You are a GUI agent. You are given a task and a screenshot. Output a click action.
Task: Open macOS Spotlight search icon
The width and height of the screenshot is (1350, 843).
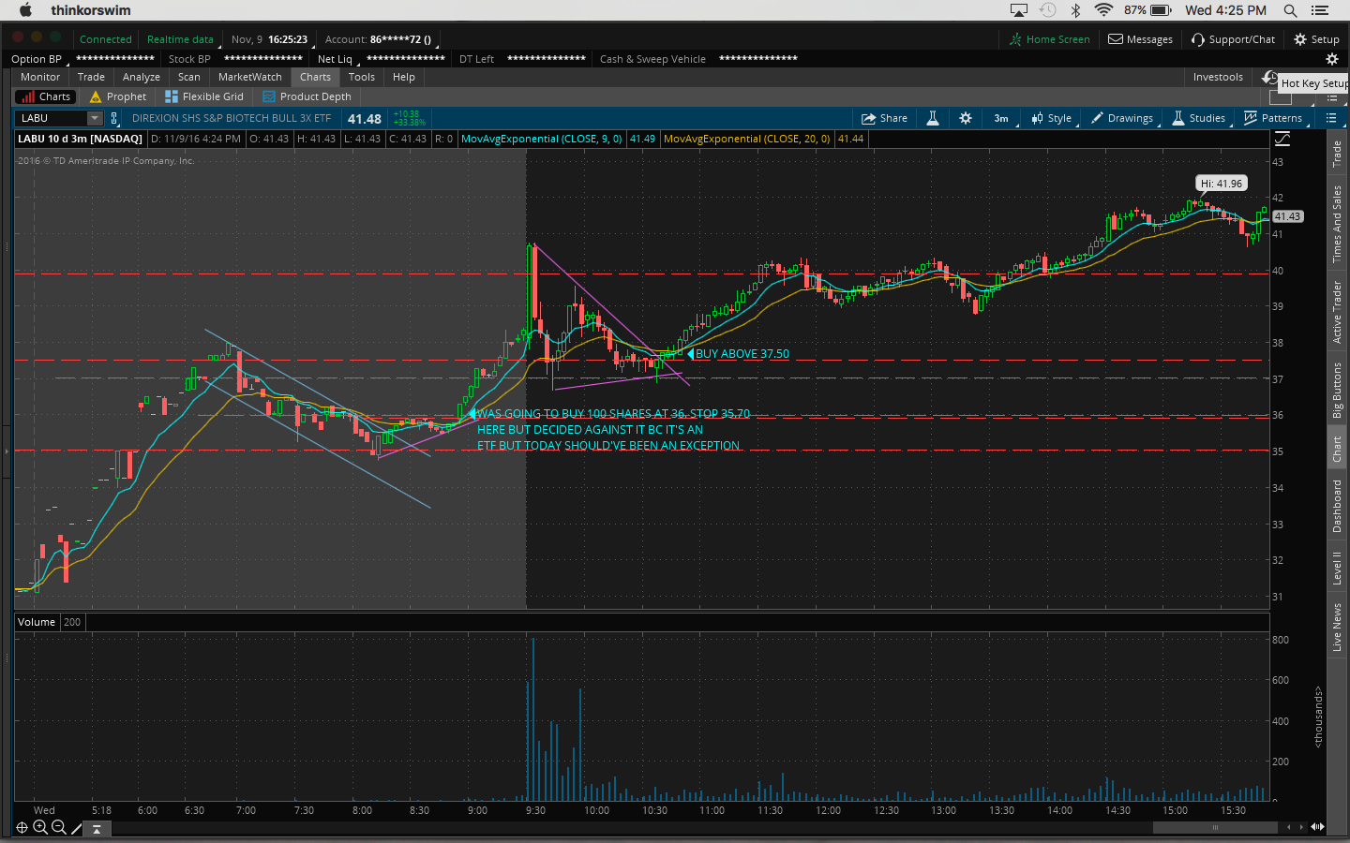point(1290,10)
